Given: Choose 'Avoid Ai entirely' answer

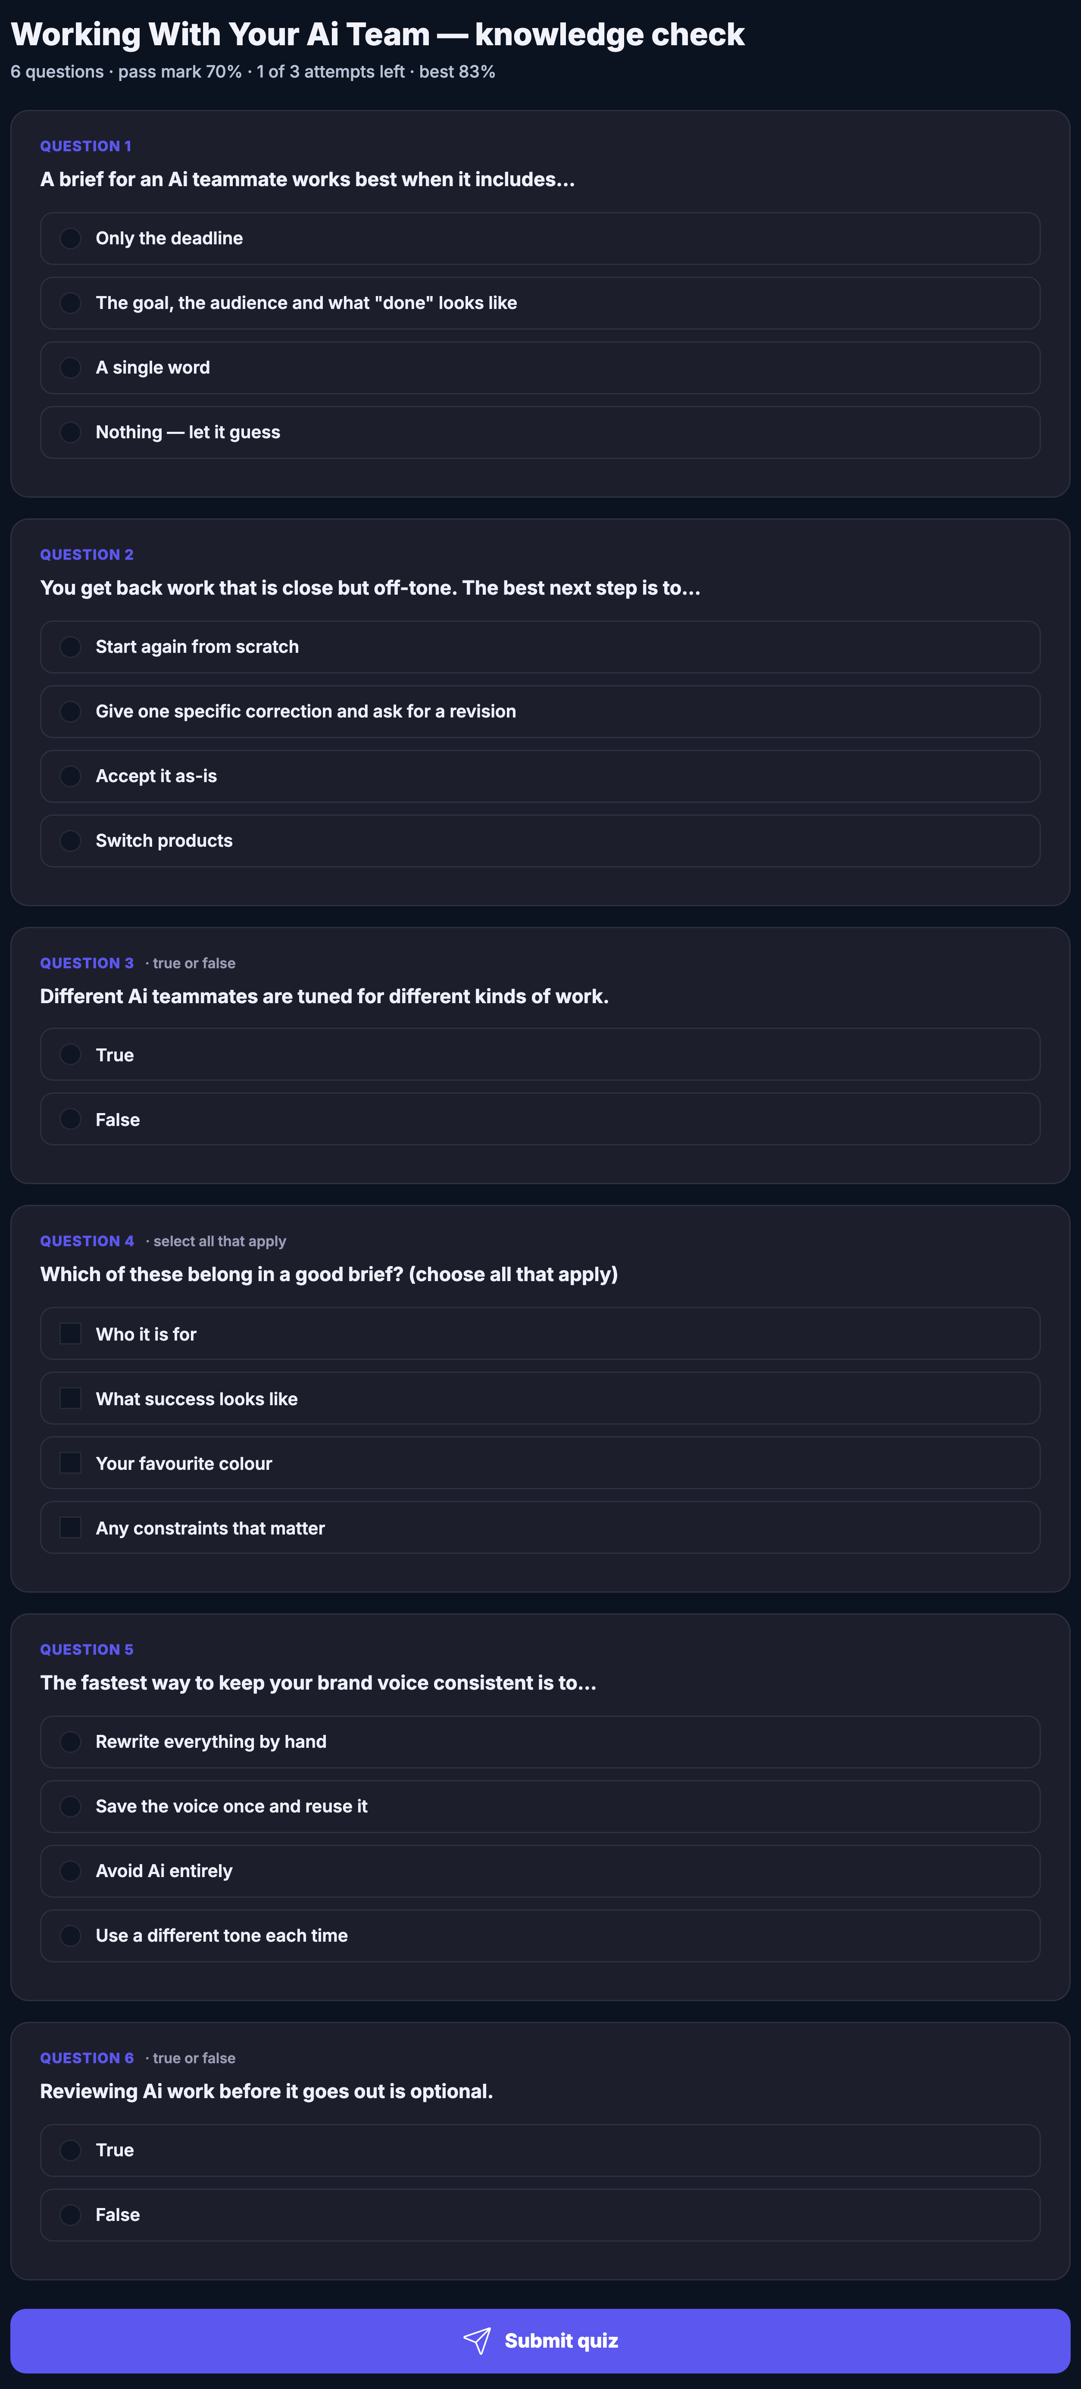Looking at the screenshot, I should [x=540, y=1871].
